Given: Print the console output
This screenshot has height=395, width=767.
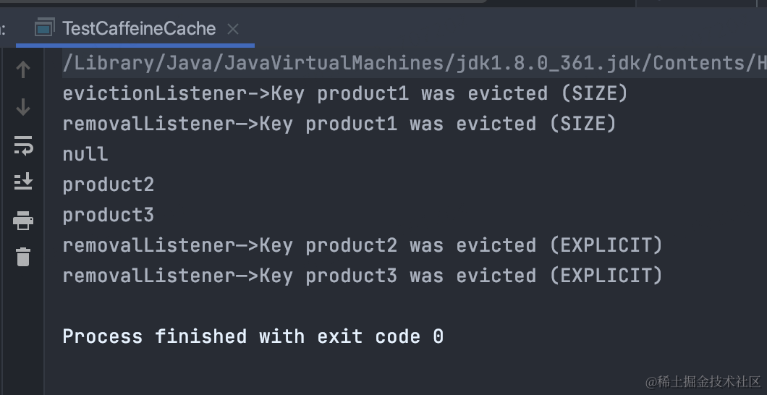Looking at the screenshot, I should [23, 221].
